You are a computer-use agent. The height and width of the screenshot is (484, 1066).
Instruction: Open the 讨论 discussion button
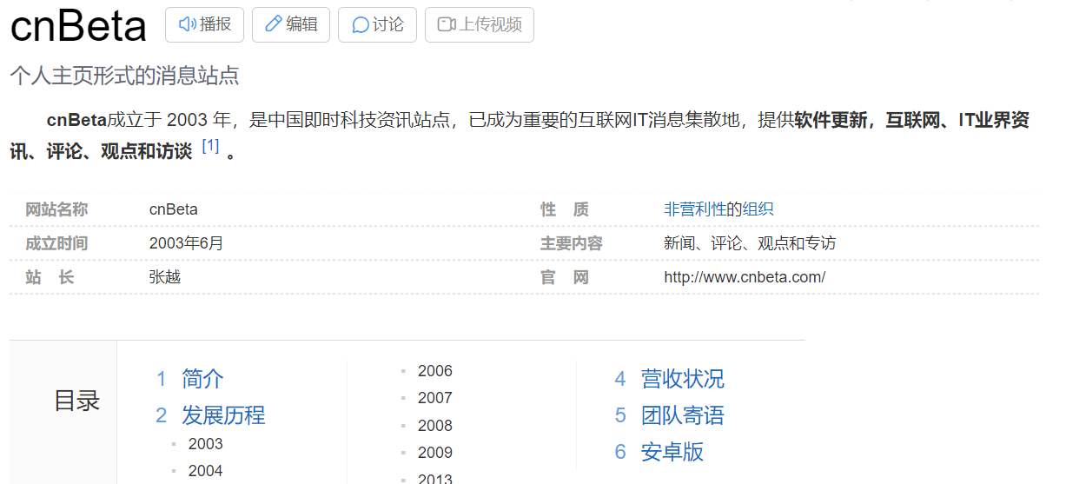[x=377, y=24]
